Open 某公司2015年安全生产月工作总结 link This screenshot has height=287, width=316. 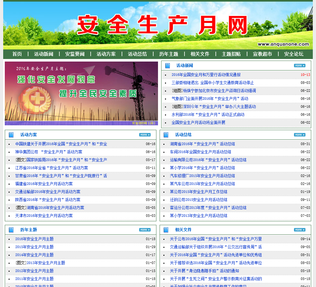(x=199, y=192)
